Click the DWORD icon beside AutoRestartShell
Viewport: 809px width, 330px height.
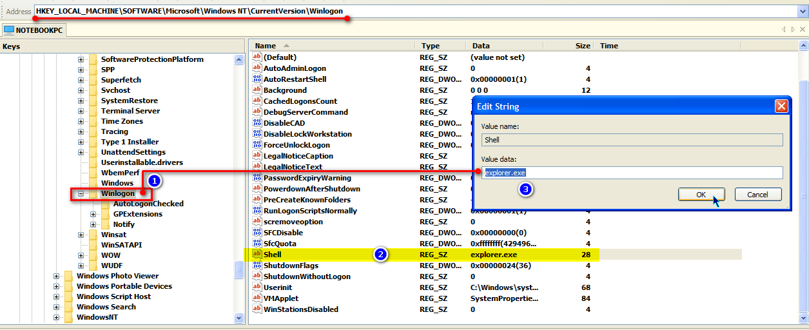pos(257,79)
